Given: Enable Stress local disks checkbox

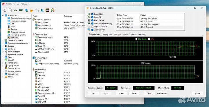Looking at the screenshot, I should coord(92,27).
